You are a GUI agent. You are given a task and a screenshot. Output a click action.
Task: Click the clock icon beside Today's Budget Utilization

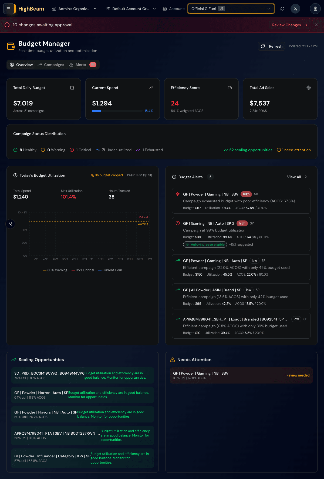click(x=15, y=175)
